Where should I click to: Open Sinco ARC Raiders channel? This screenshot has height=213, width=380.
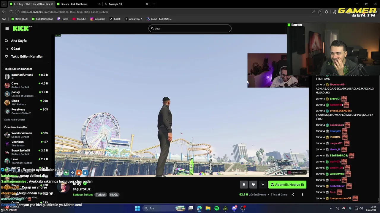(26, 103)
